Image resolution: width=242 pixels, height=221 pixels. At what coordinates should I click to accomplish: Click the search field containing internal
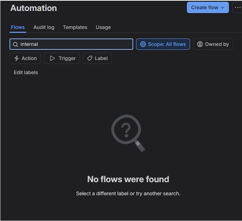(71, 44)
